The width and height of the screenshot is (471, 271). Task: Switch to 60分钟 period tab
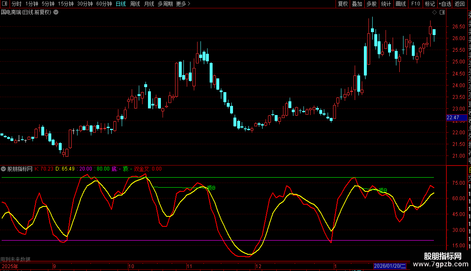tap(104, 4)
